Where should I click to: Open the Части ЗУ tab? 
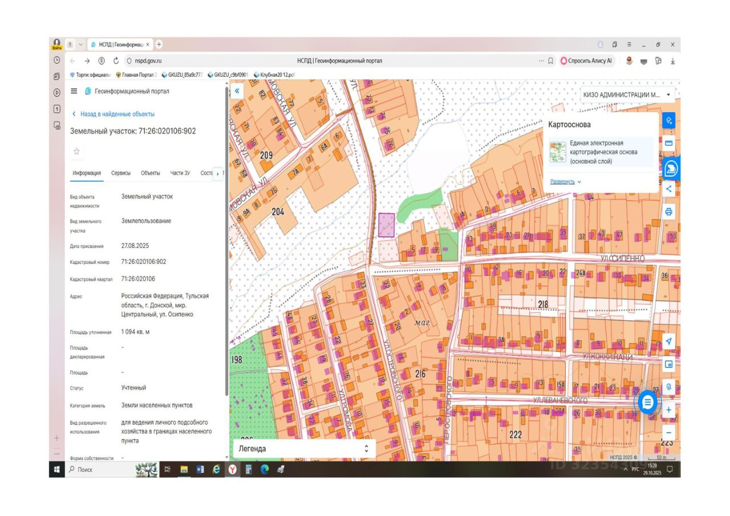tap(180, 173)
